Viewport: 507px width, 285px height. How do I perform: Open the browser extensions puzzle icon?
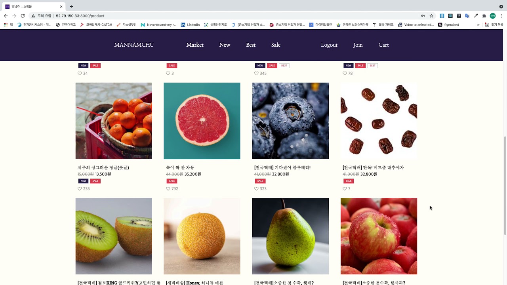(x=484, y=16)
